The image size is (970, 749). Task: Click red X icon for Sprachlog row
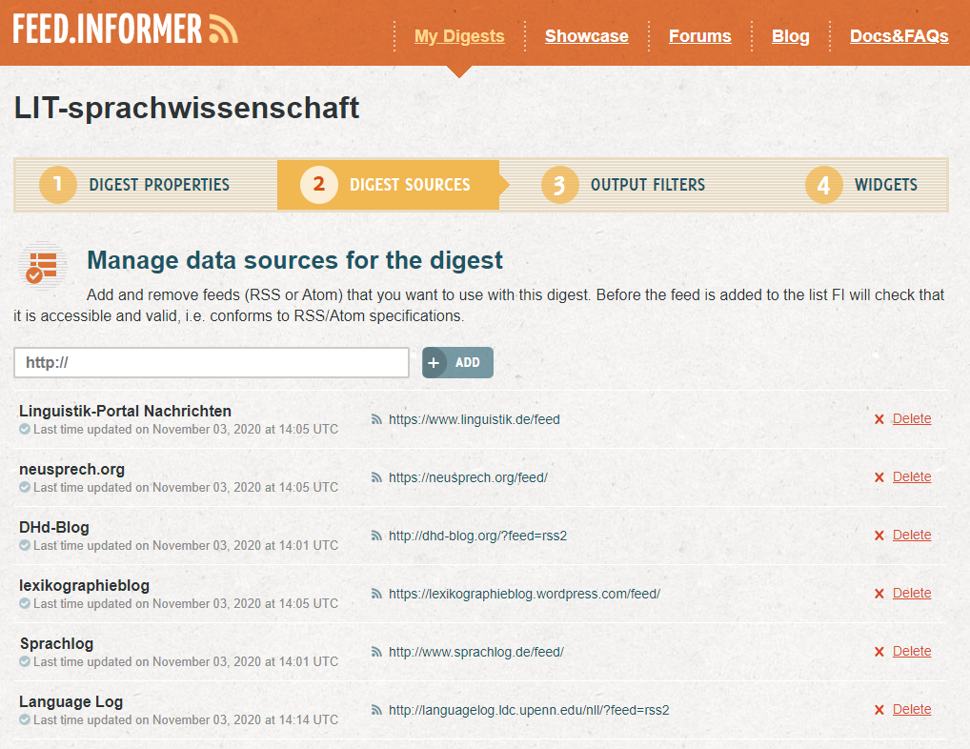tap(879, 652)
